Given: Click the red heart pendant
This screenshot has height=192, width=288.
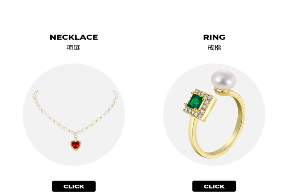Looking at the screenshot, I should pos(76,145).
